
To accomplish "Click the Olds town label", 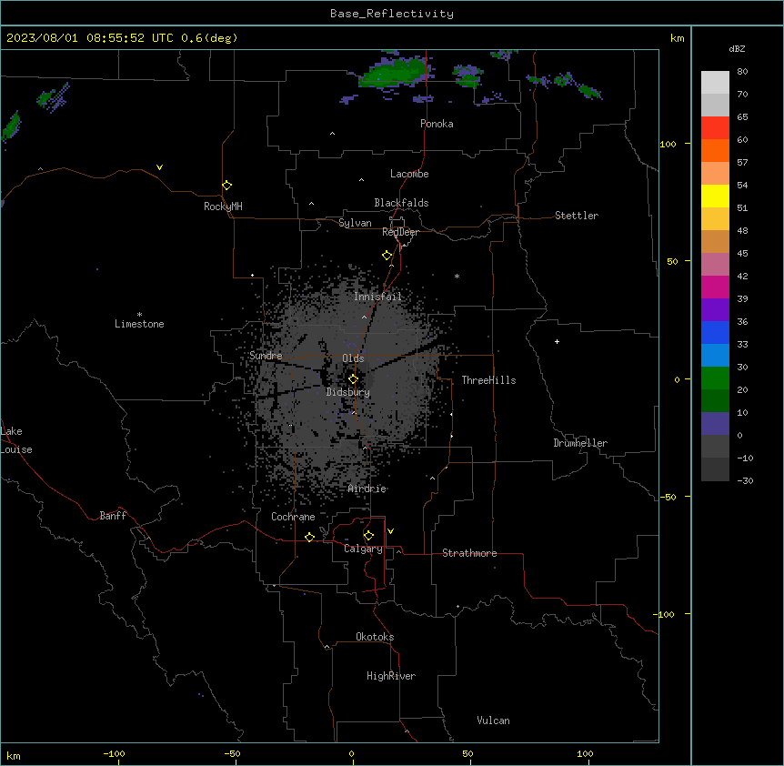I will [x=353, y=358].
